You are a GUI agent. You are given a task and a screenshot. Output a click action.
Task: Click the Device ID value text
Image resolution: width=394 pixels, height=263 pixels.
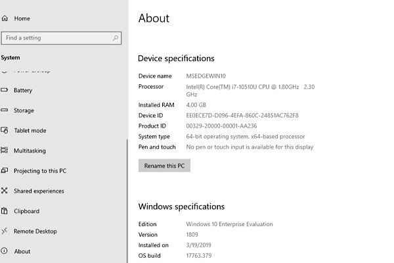[242, 115]
